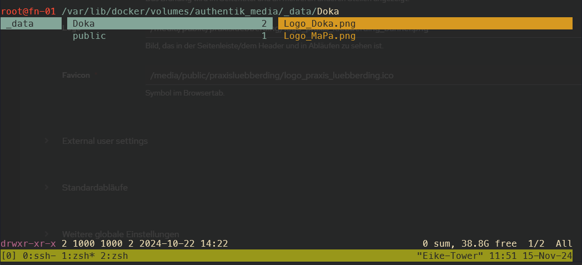
Task: Expand the Standardabläufe section
Action: point(95,188)
